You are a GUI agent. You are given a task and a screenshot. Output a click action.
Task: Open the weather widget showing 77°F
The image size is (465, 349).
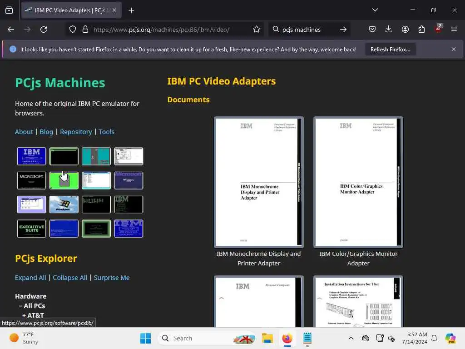coord(24,338)
